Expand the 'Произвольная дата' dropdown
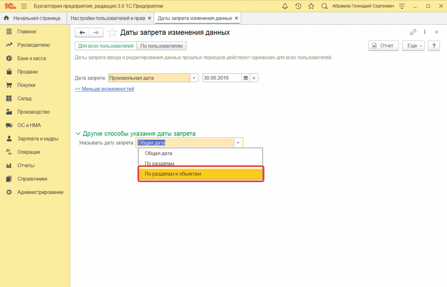Image resolution: width=447 pixels, height=287 pixels. point(194,78)
